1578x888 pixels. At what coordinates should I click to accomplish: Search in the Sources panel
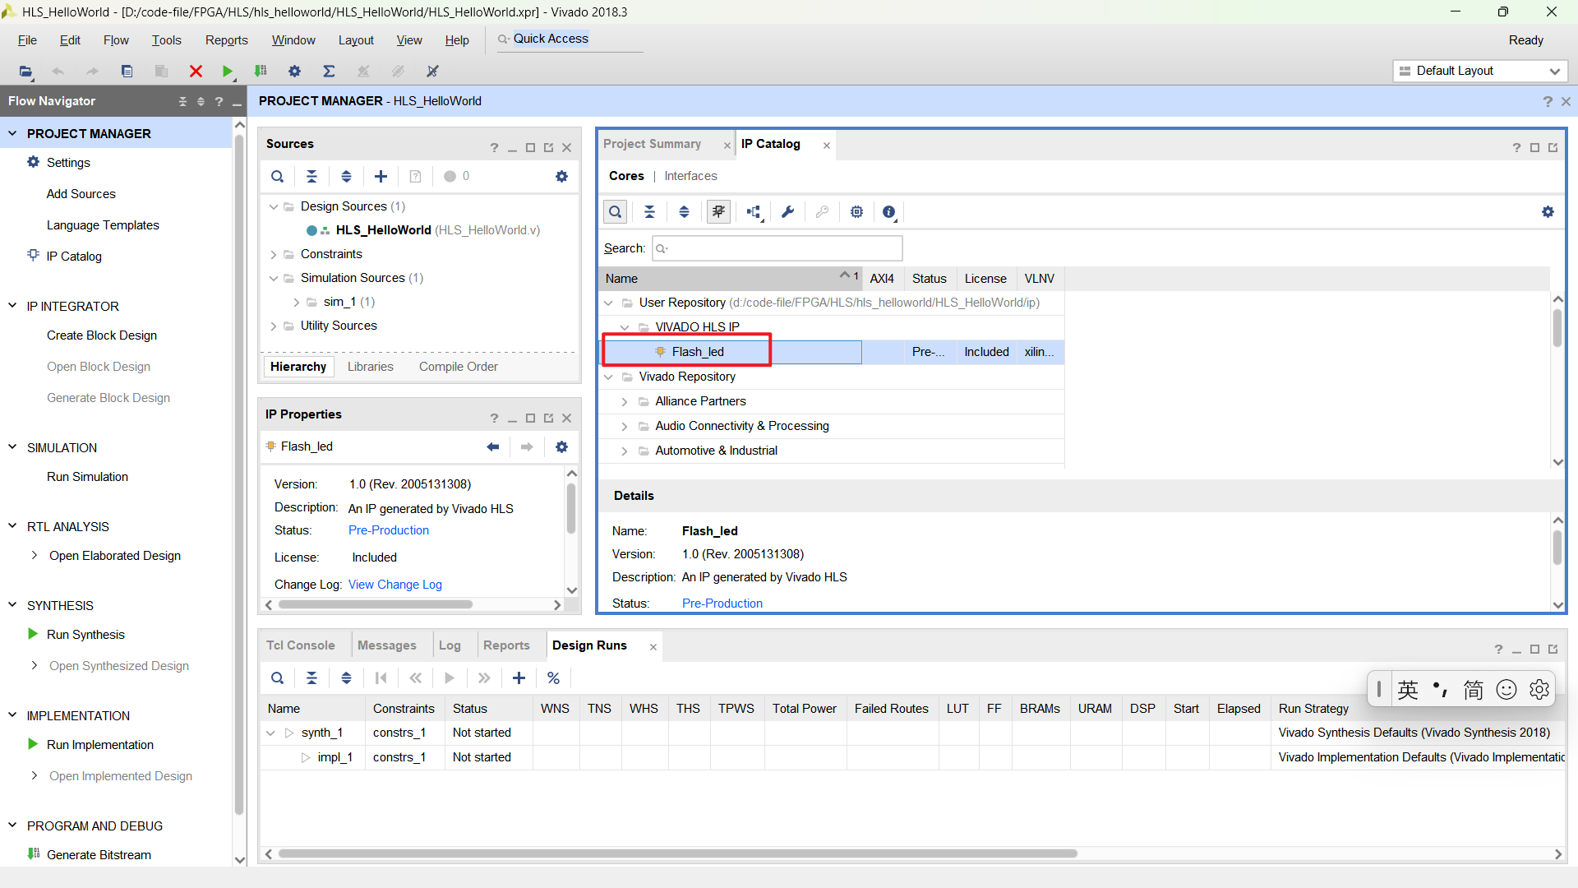tap(278, 176)
